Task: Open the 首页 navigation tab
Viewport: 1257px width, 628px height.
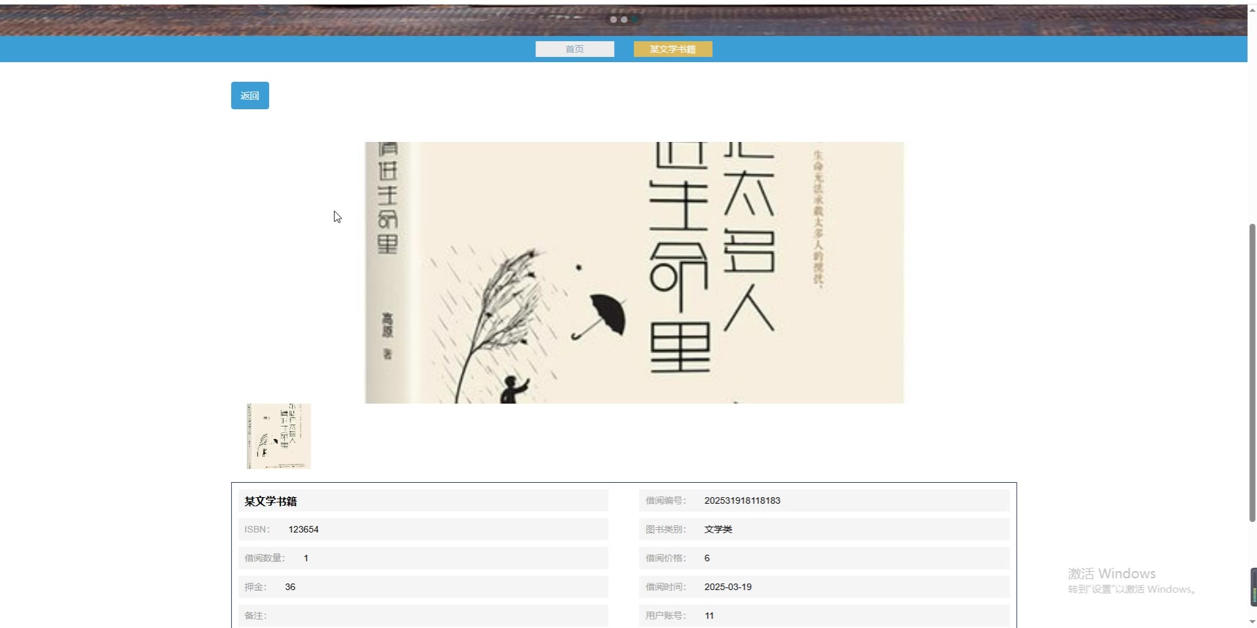Action: point(575,49)
